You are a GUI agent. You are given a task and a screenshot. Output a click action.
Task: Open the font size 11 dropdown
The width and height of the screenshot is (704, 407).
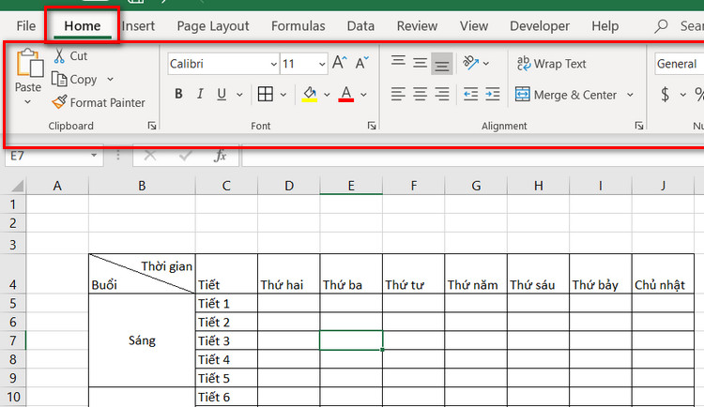[322, 64]
